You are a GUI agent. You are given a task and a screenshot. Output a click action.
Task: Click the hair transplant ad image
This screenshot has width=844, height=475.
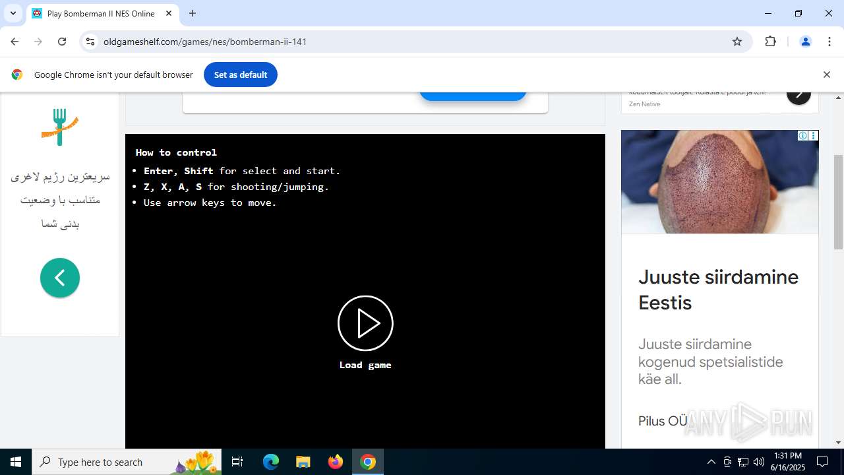pyautogui.click(x=719, y=181)
